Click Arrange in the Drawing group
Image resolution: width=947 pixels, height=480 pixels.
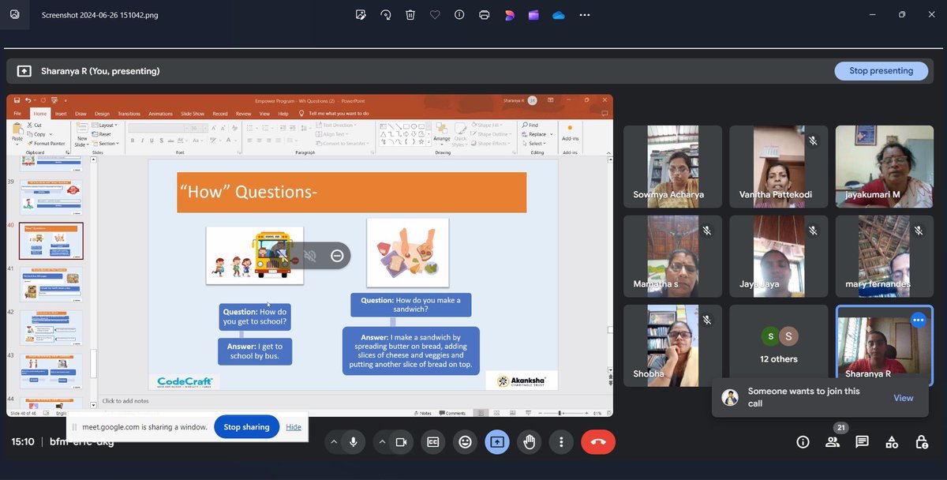[442, 133]
